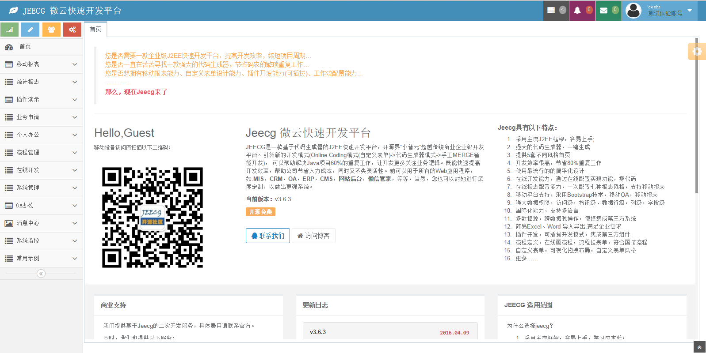
Task: Click the 消息中心 picture icon
Action: point(9,223)
